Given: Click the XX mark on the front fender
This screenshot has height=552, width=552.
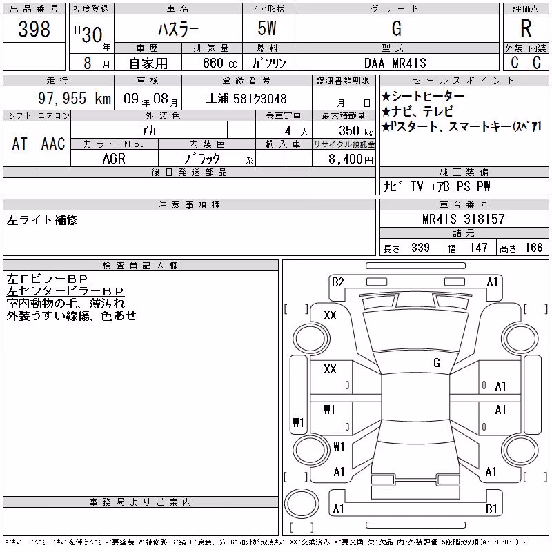Looking at the screenshot, I should (330, 315).
